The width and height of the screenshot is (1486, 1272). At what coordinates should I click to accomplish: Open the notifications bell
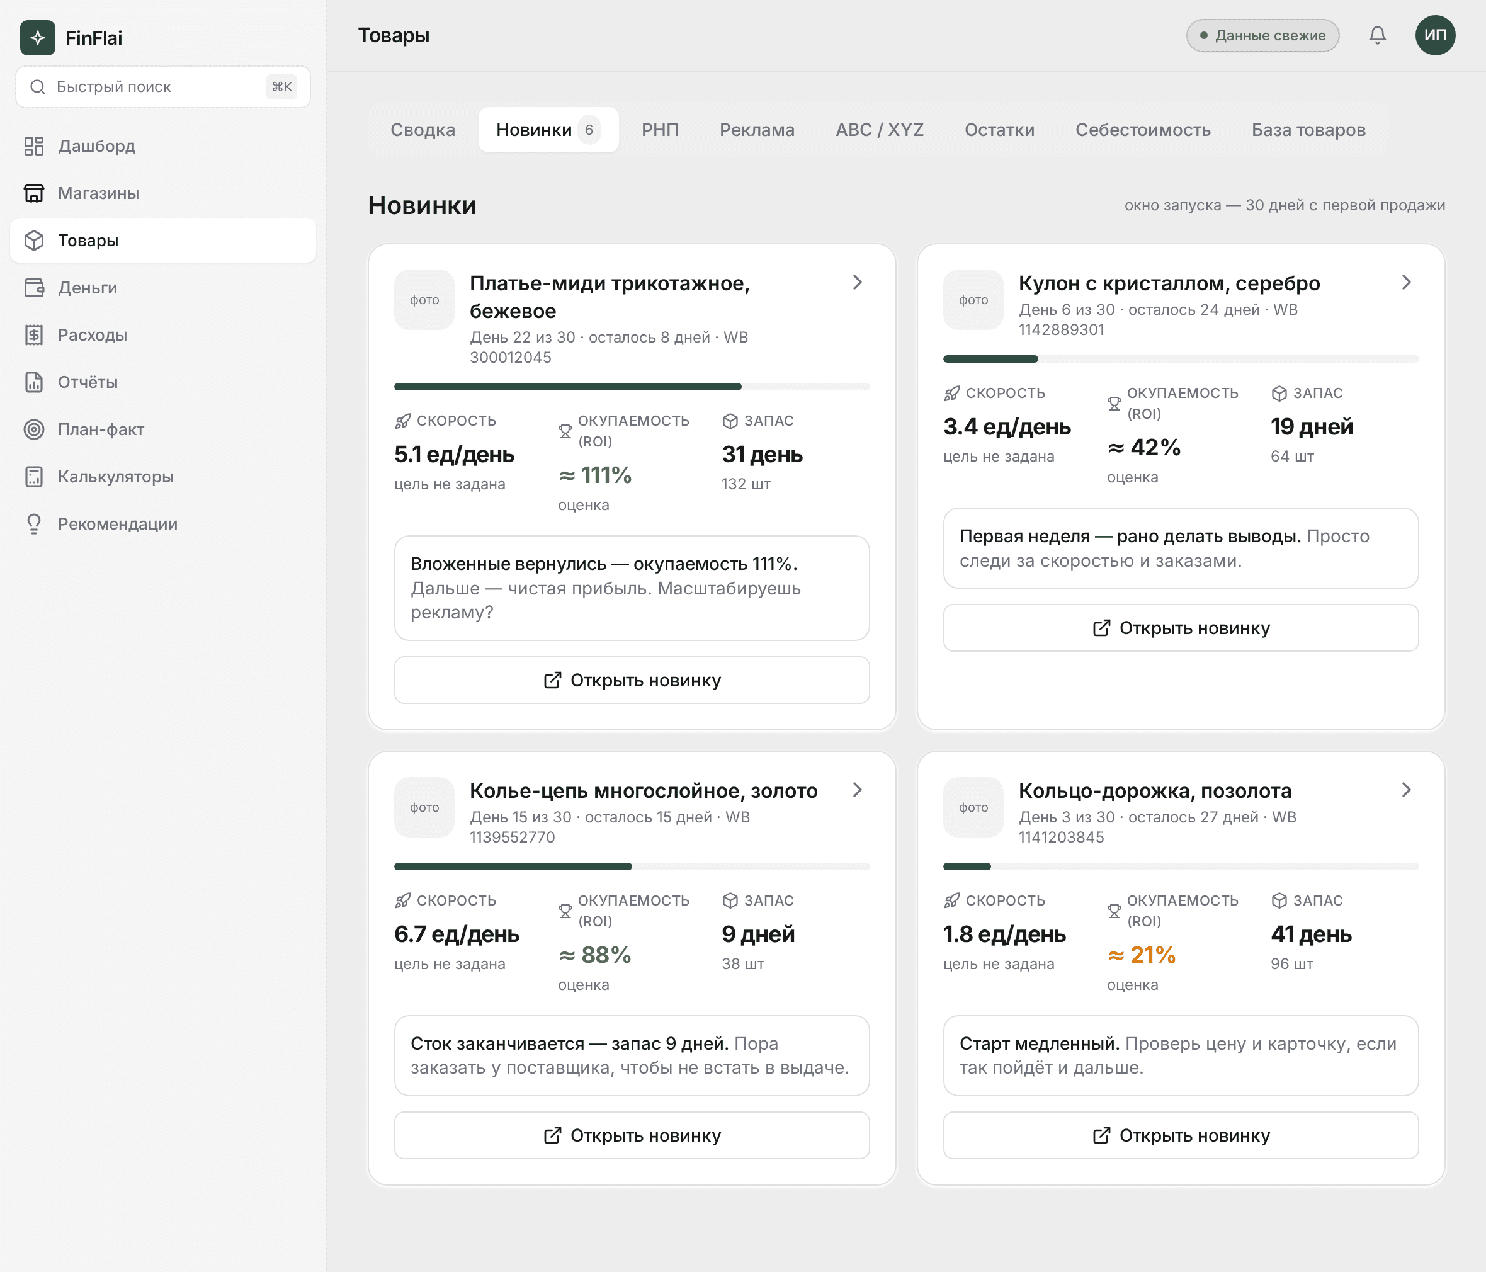pos(1377,35)
